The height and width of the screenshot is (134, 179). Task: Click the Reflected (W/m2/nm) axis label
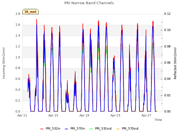175,63
